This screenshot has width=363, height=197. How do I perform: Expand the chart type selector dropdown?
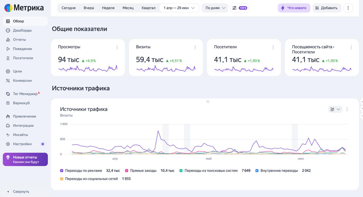coord(335,109)
